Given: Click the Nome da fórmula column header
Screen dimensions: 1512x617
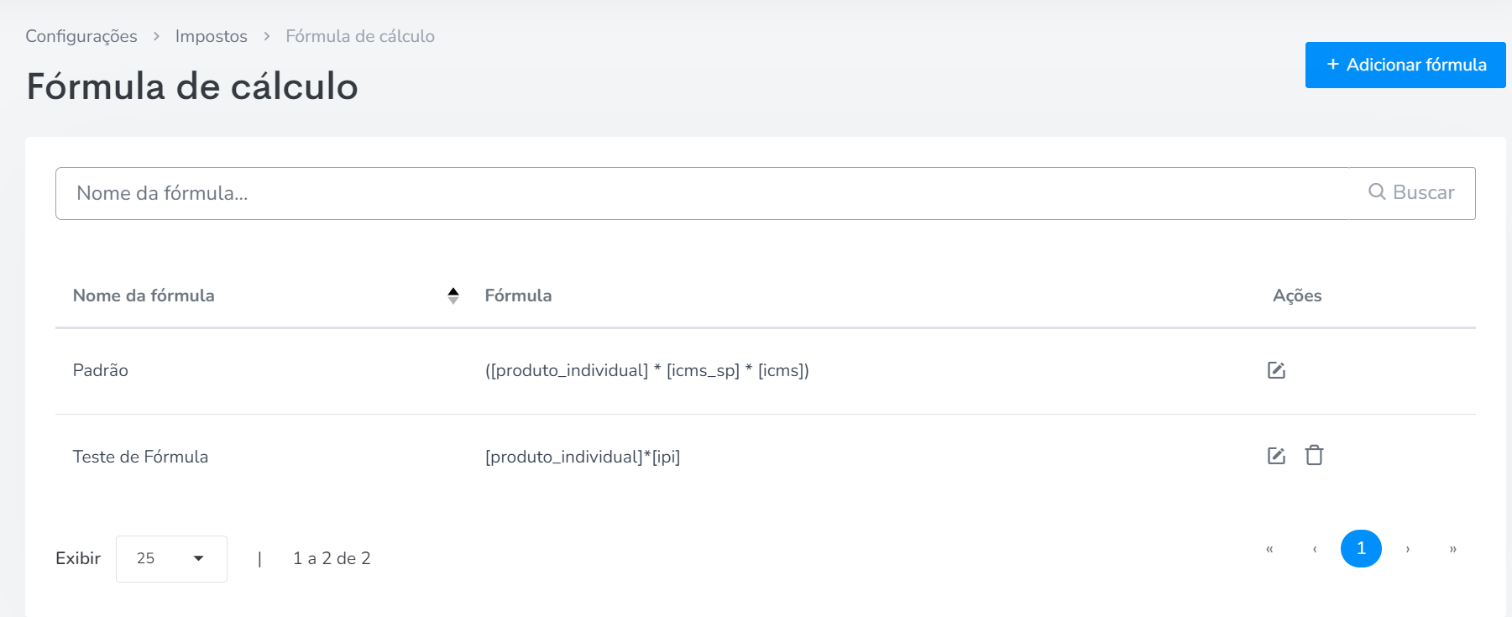Looking at the screenshot, I should (144, 295).
